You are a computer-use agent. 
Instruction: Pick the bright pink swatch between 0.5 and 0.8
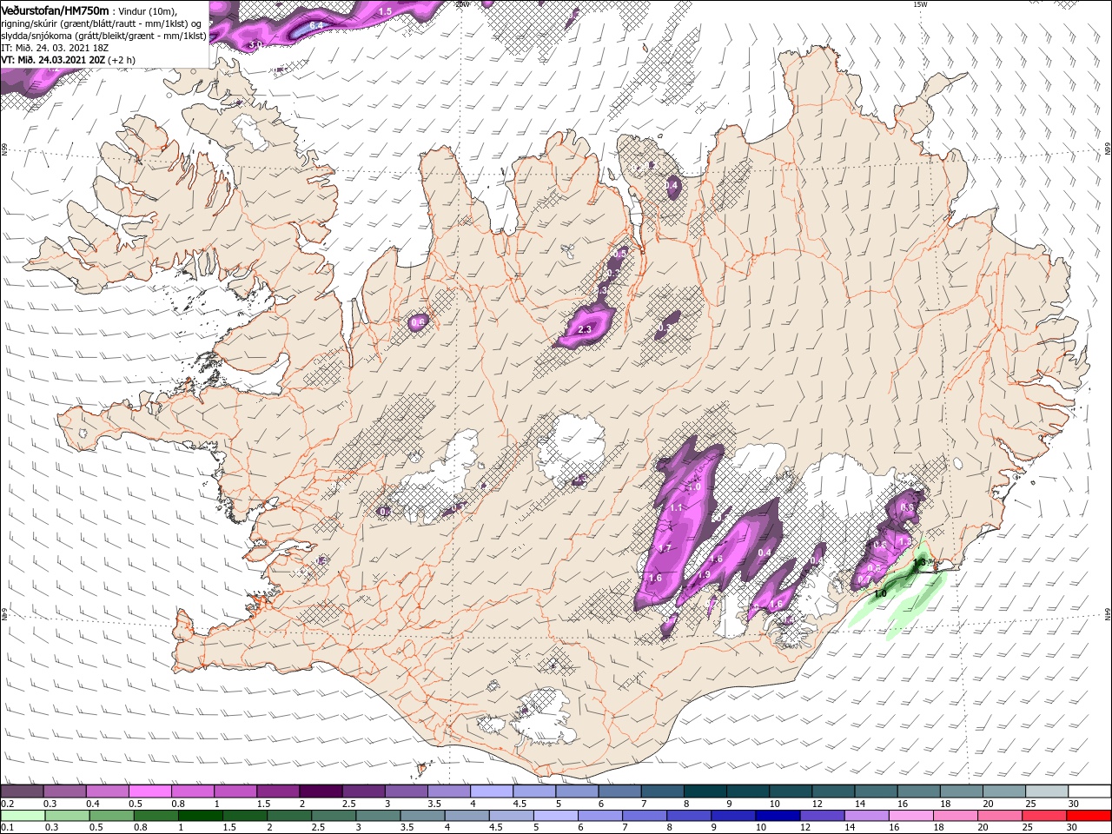(149, 791)
